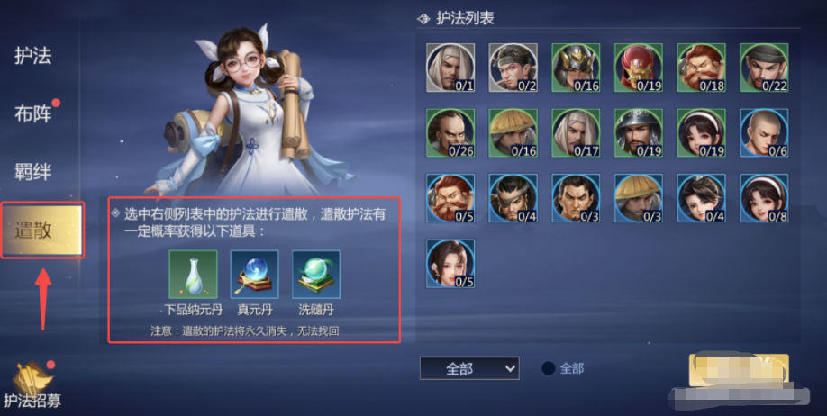Select the highlighted 遣散 tab
This screenshot has width=827, height=416.
point(42,231)
